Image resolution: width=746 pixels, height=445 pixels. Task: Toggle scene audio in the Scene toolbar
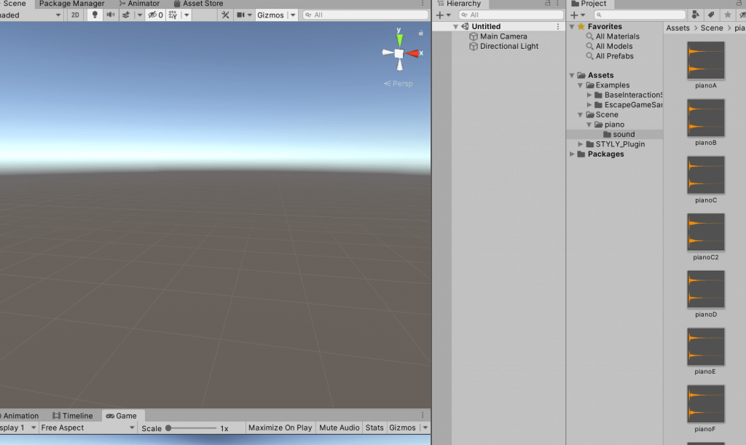coord(111,15)
